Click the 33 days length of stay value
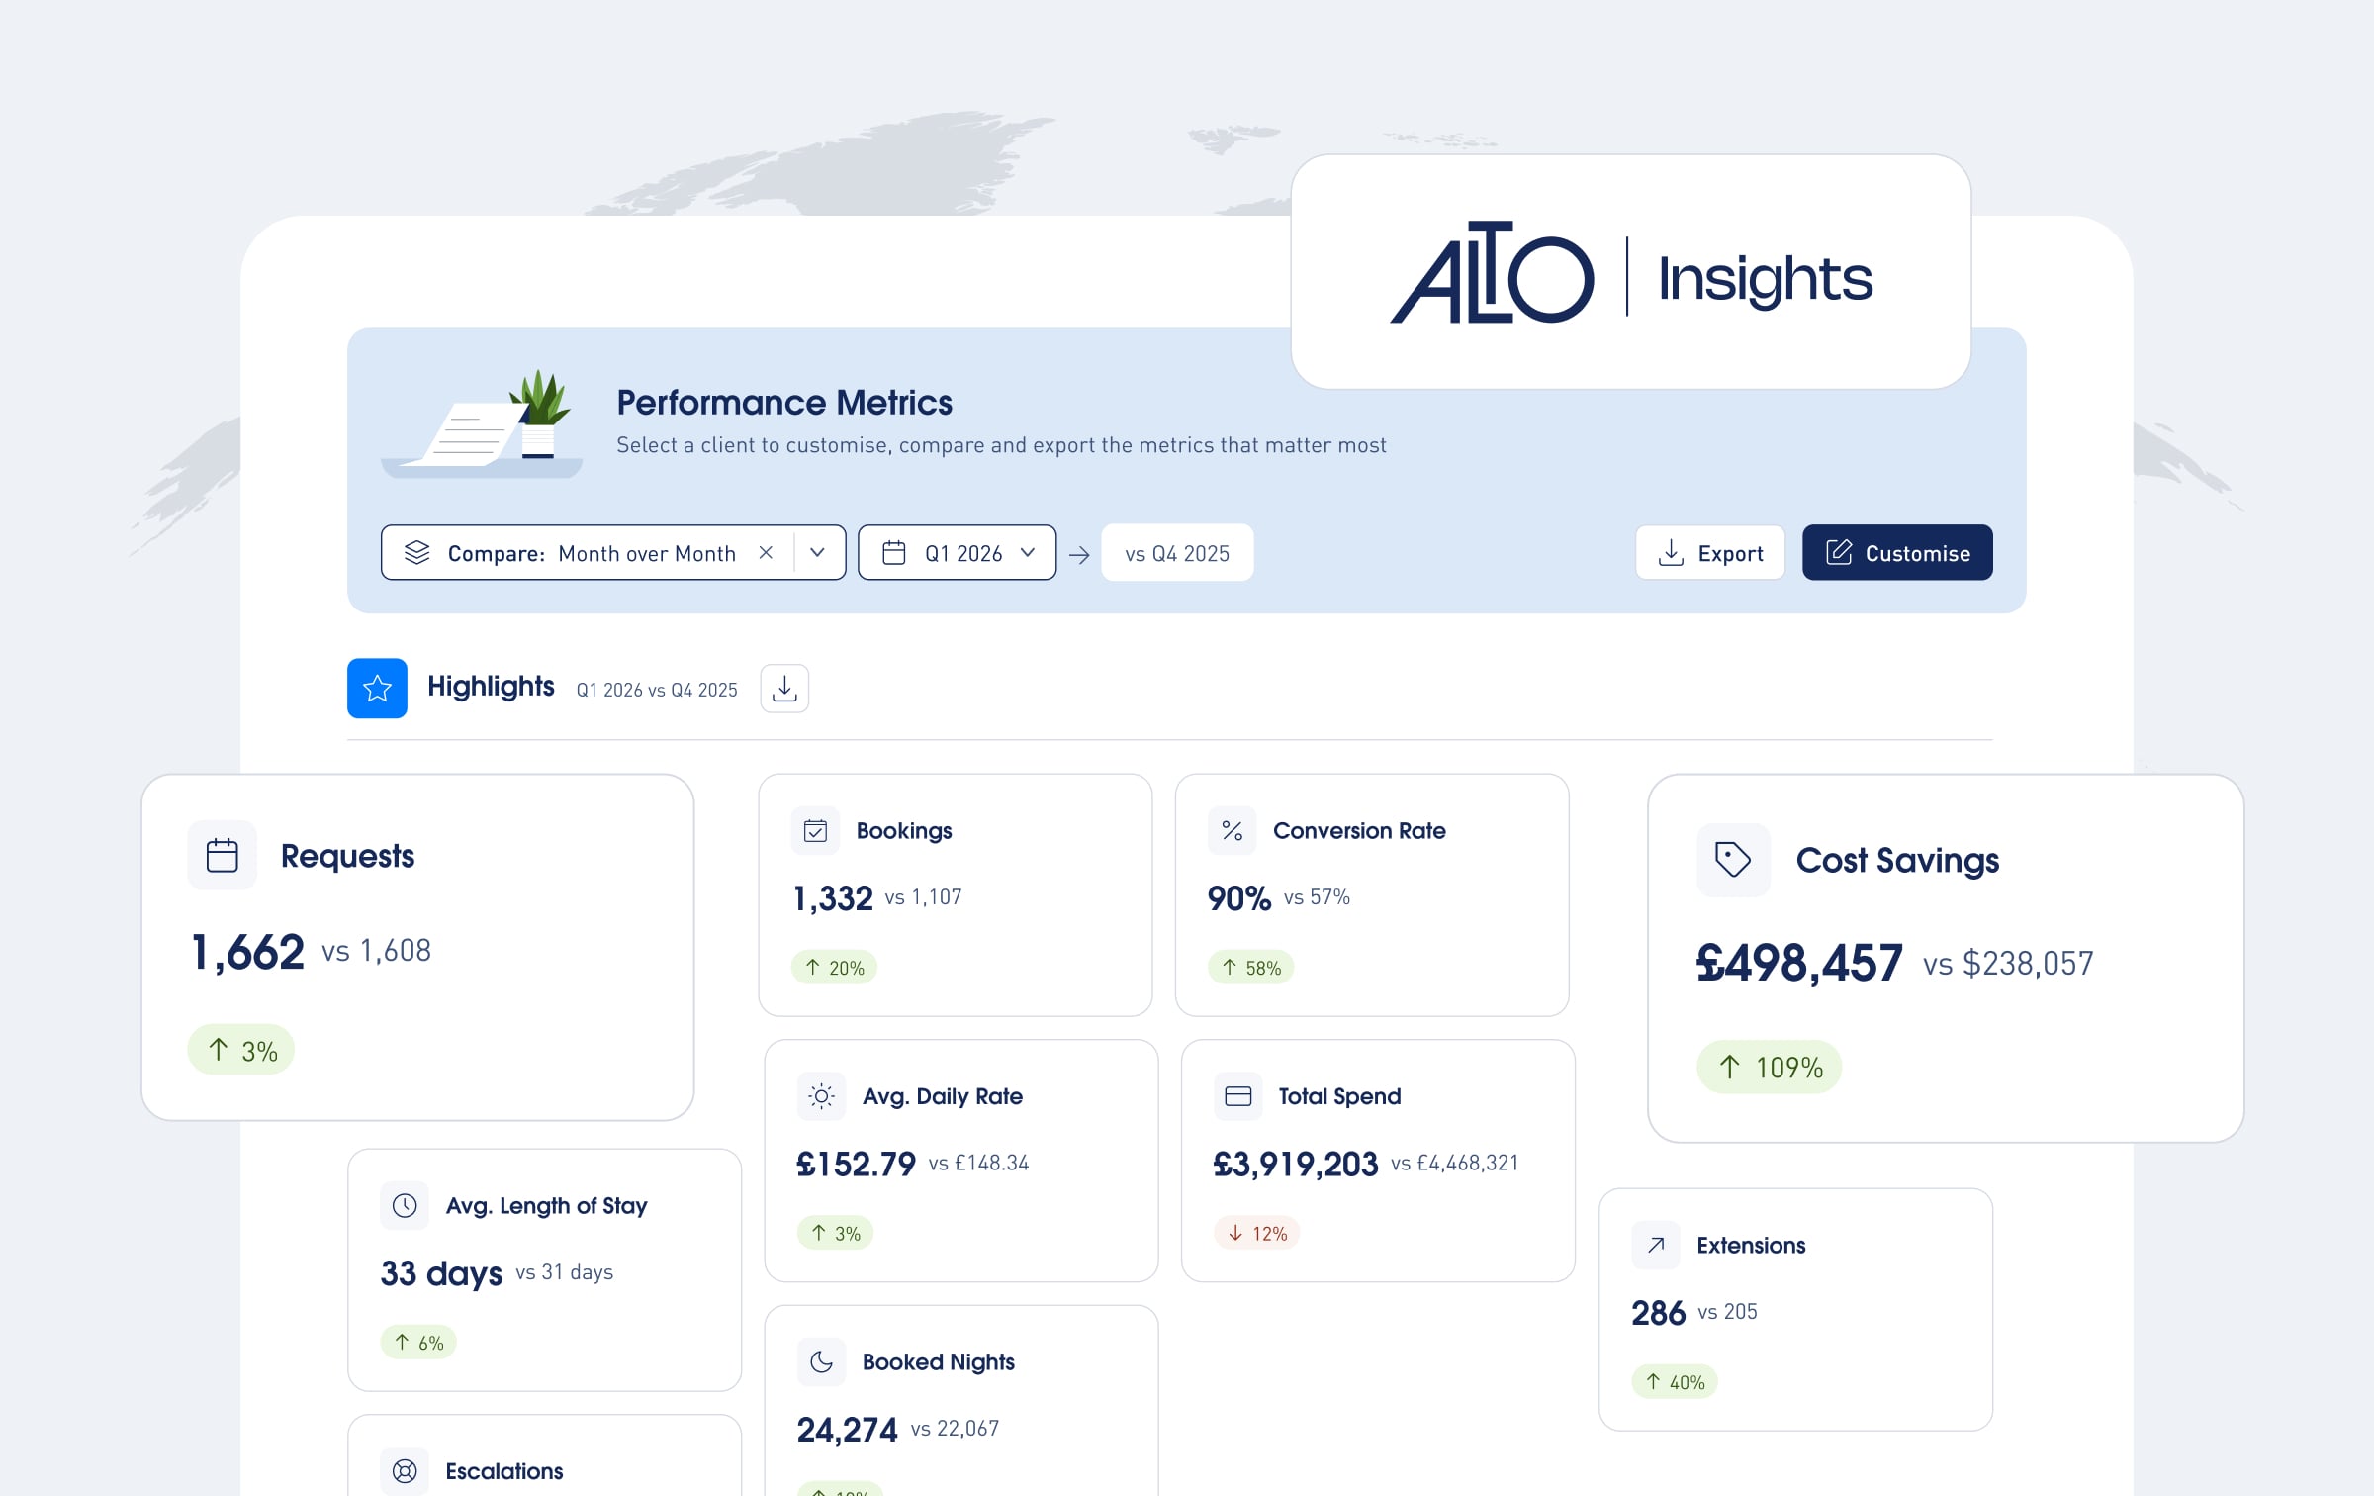The image size is (2374, 1496). coord(441,1273)
